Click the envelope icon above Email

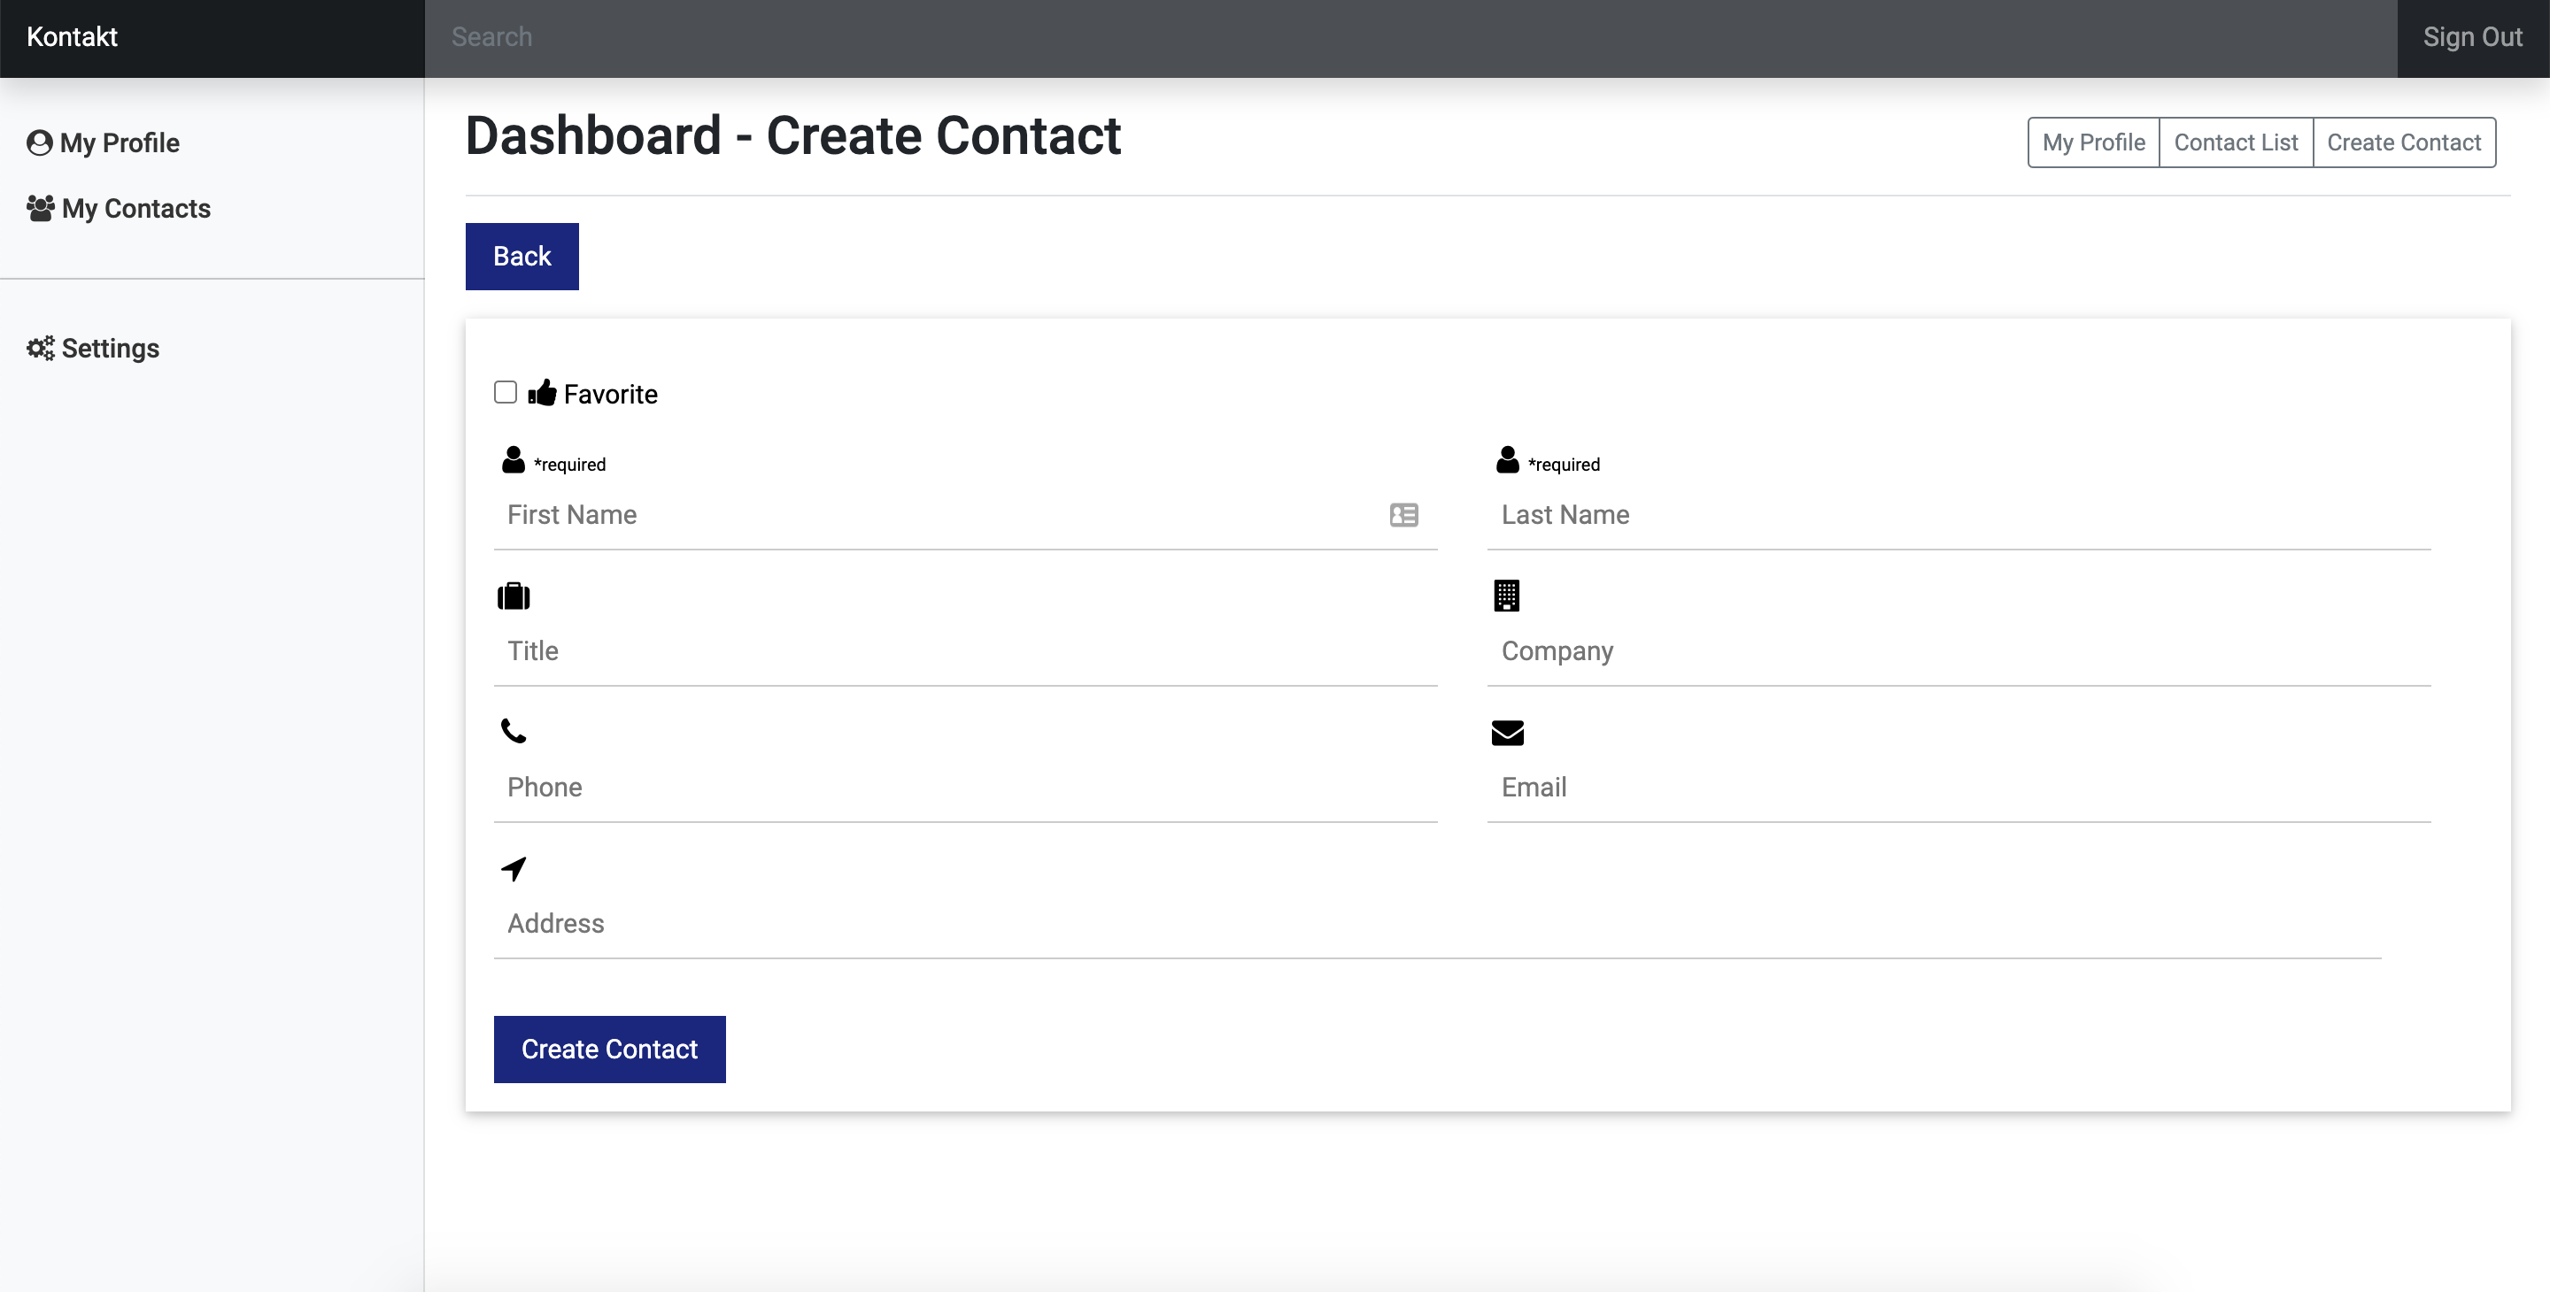point(1507,732)
